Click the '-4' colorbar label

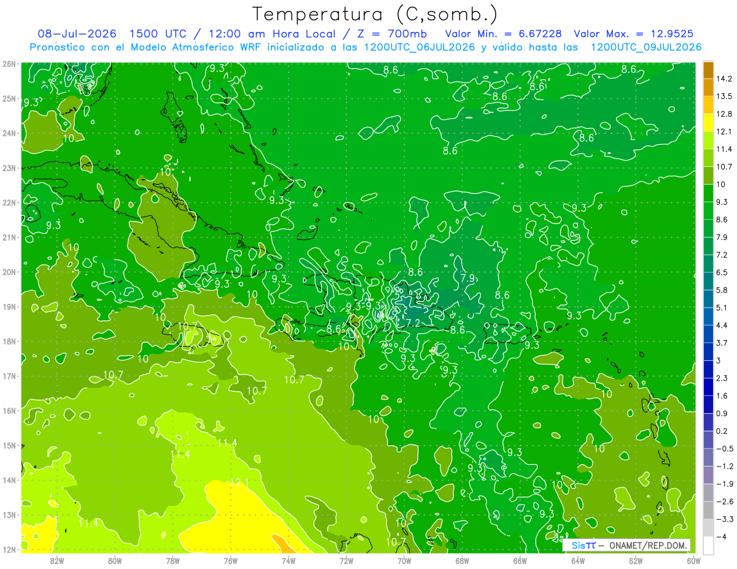pyautogui.click(x=721, y=537)
